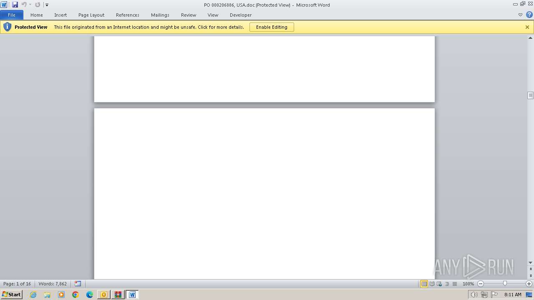The width and height of the screenshot is (534, 300).
Task: Switch to the Home ribbon tab
Action: click(37, 15)
